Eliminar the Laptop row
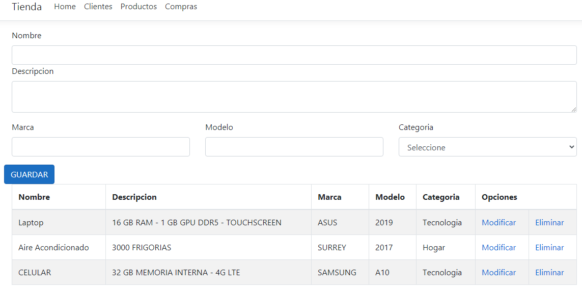 point(549,223)
